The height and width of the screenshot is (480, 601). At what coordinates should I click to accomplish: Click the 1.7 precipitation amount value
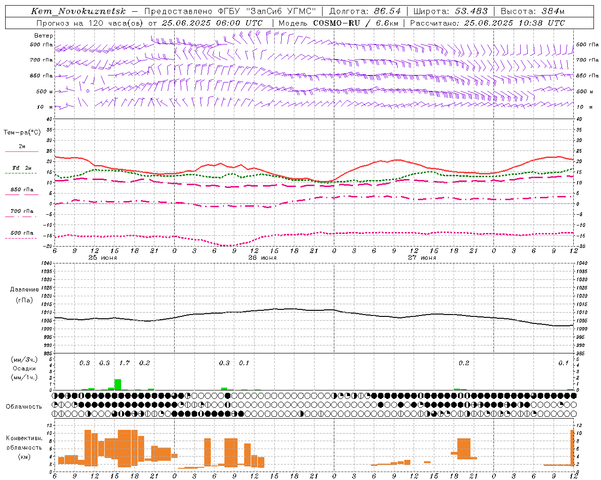pos(124,363)
